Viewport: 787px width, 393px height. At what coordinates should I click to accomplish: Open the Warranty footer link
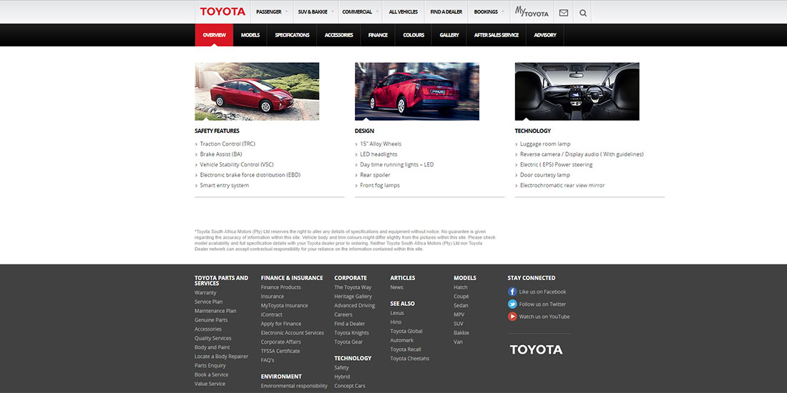pos(205,293)
